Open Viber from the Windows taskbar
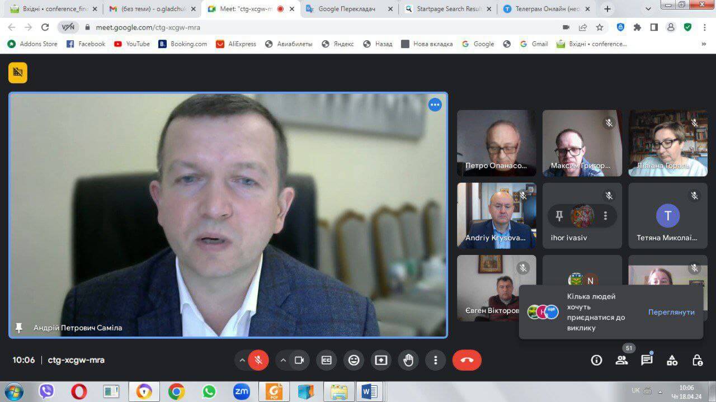The image size is (716, 402). pos(46,391)
